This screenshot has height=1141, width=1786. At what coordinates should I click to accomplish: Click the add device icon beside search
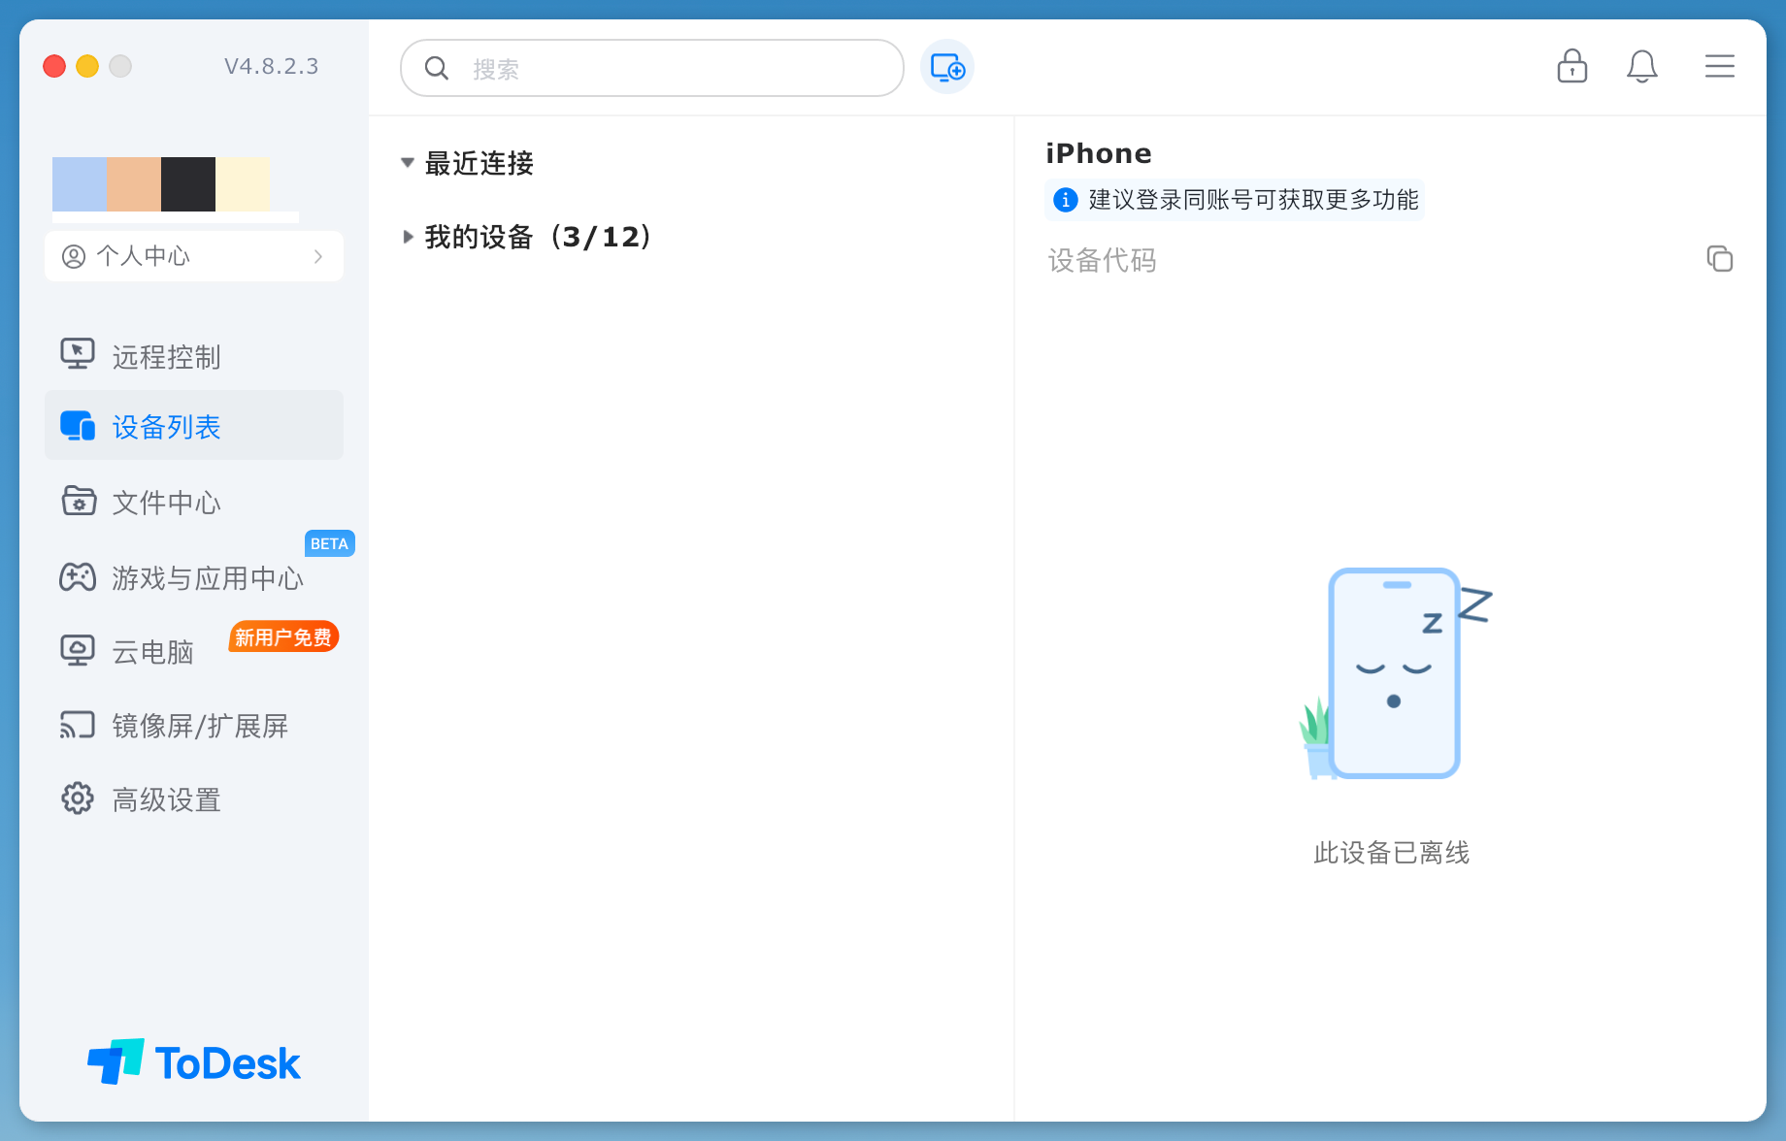pyautogui.click(x=946, y=67)
